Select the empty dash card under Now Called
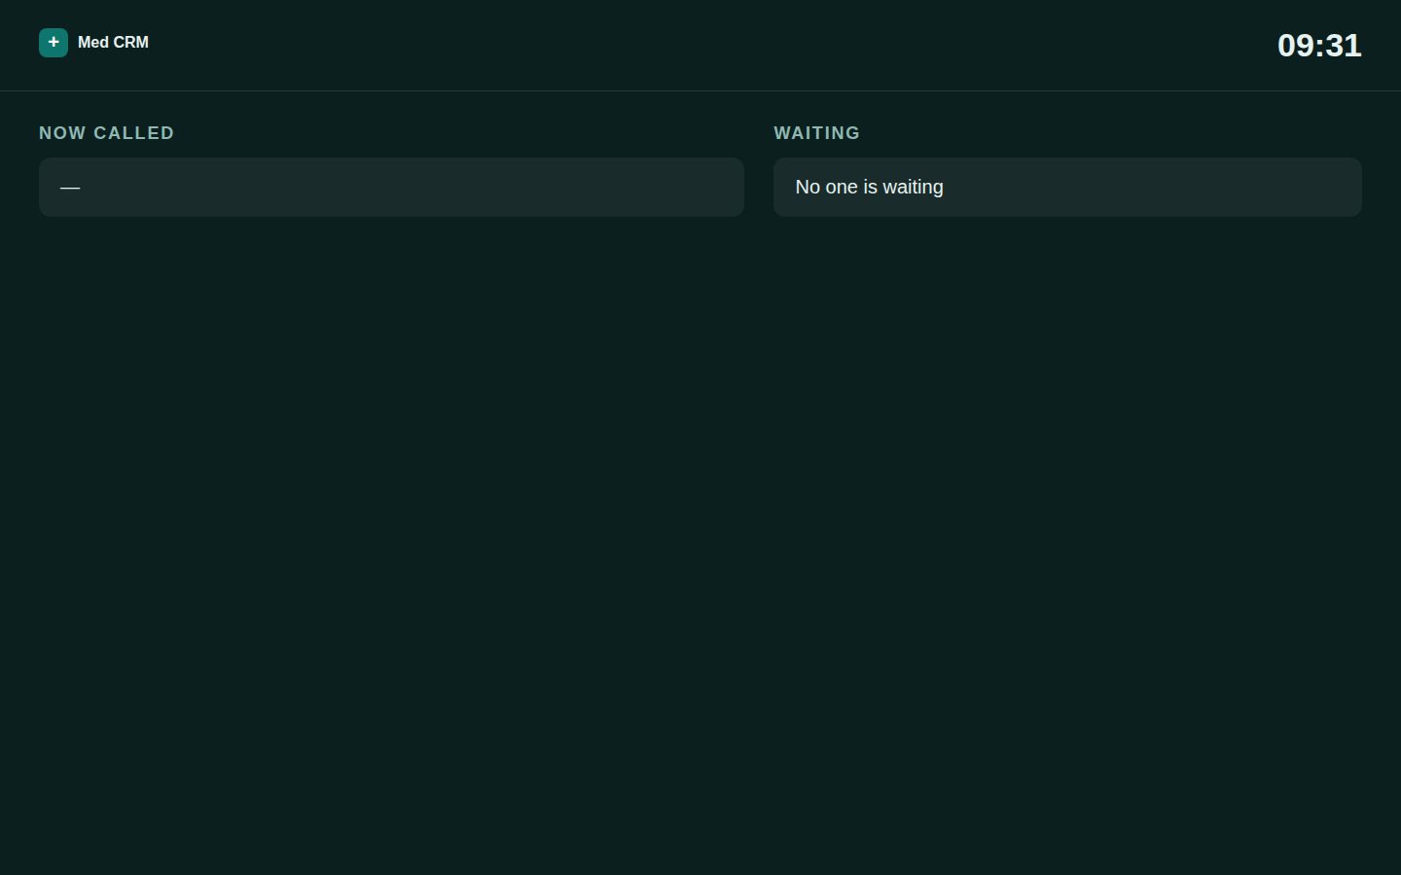1401x875 pixels. point(391,187)
